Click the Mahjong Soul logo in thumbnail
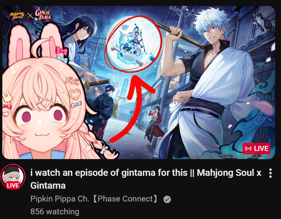Image resolution: width=281 pixels, height=219 pixels. 16,16
